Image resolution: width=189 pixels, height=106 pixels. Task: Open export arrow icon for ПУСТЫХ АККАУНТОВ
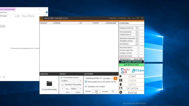click(x=136, y=32)
